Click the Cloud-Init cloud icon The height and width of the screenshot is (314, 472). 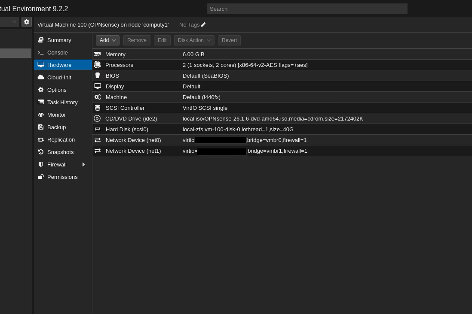tap(41, 77)
